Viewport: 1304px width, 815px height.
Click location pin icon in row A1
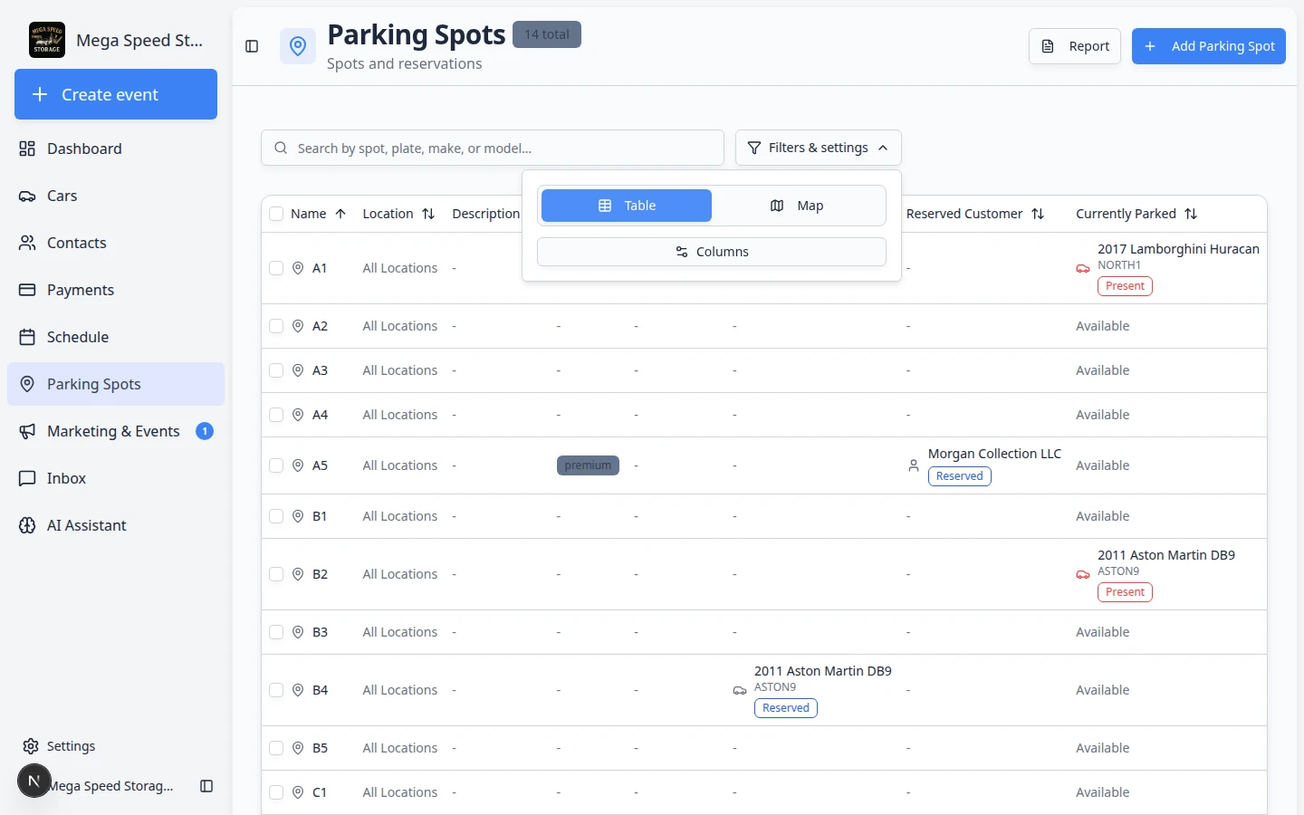coord(298,268)
